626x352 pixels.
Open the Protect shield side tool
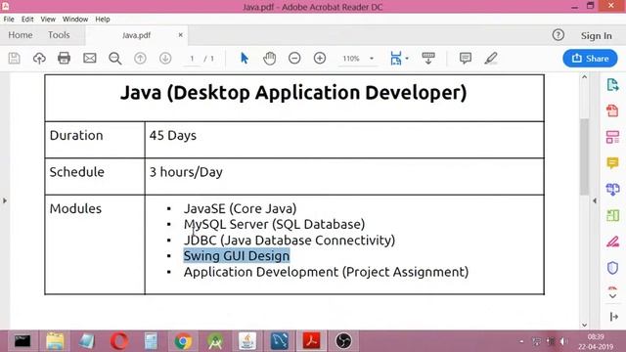pyautogui.click(x=612, y=268)
